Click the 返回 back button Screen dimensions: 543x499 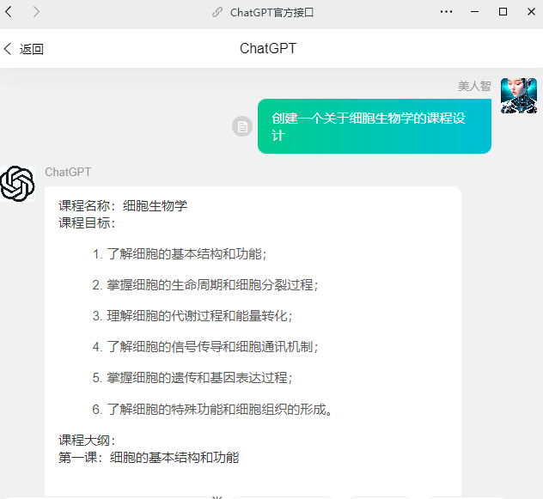[23, 49]
